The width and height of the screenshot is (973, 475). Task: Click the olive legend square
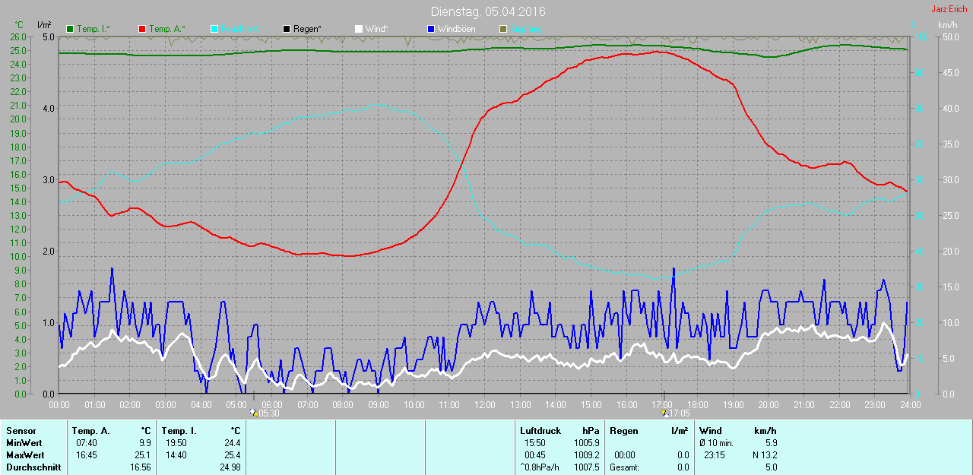coord(502,29)
